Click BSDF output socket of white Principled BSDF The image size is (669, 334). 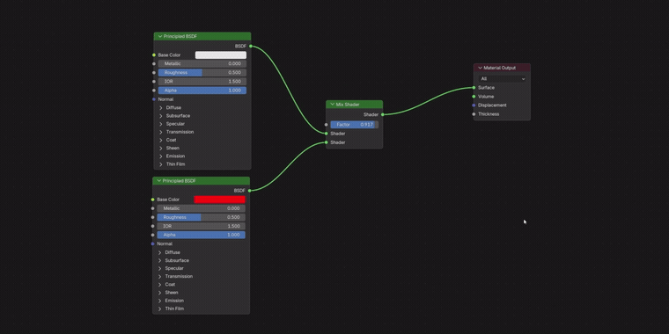click(251, 46)
